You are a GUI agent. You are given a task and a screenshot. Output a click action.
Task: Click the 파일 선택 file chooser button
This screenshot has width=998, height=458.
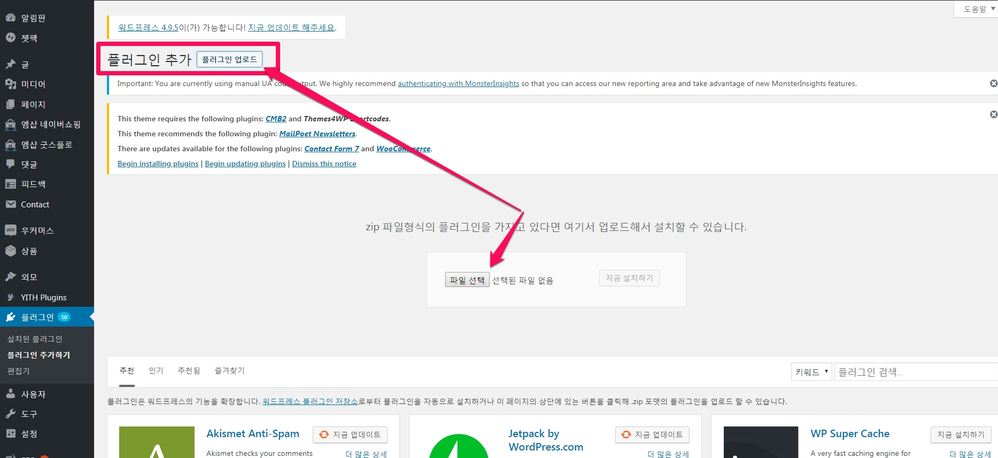tap(467, 280)
